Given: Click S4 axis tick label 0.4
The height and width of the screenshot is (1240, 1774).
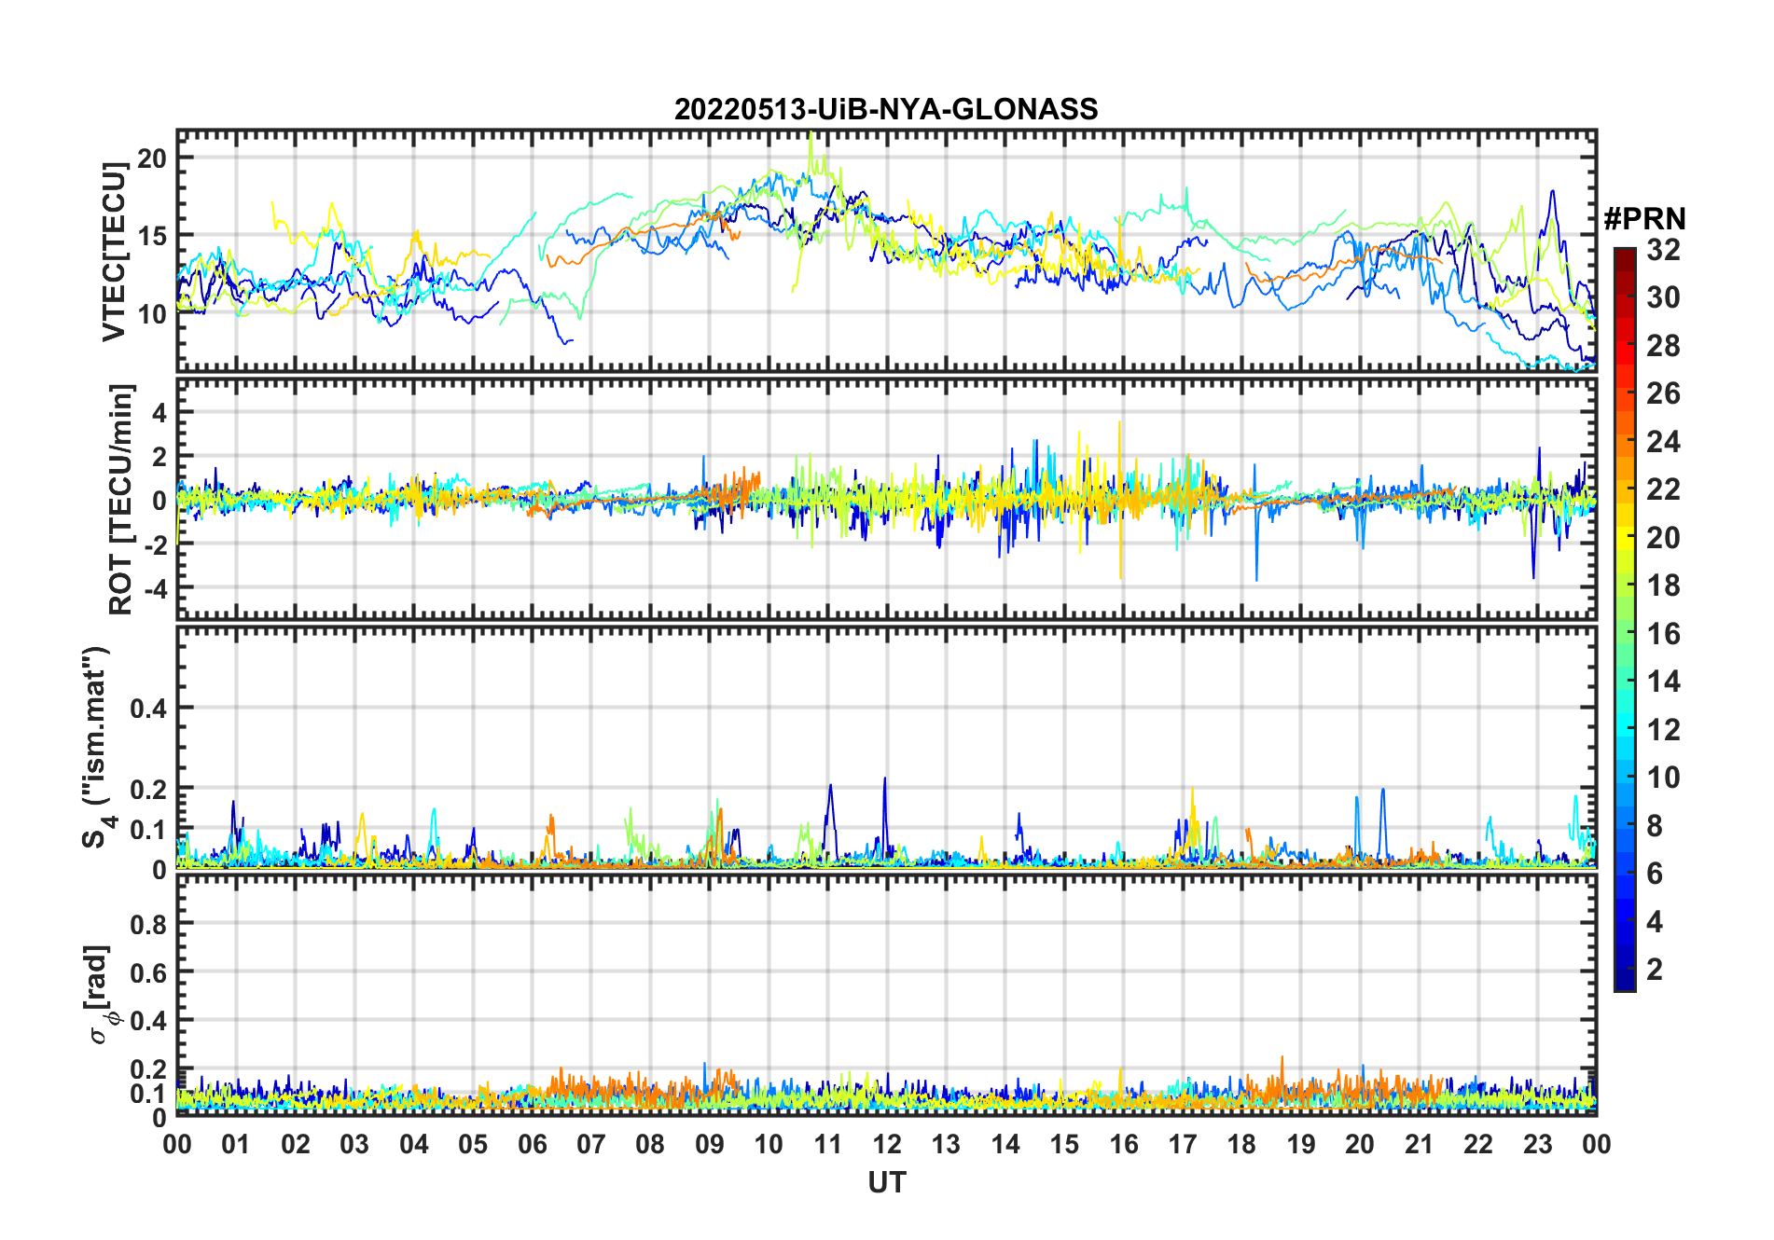Looking at the screenshot, I should point(148,709).
